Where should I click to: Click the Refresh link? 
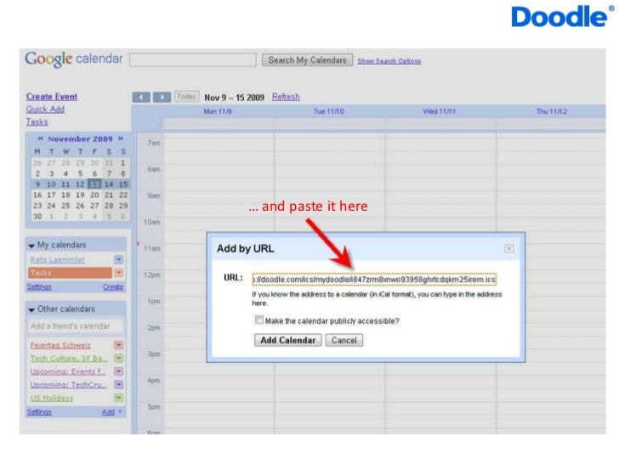[286, 97]
